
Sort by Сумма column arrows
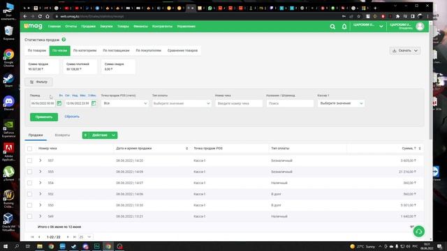click(x=420, y=149)
